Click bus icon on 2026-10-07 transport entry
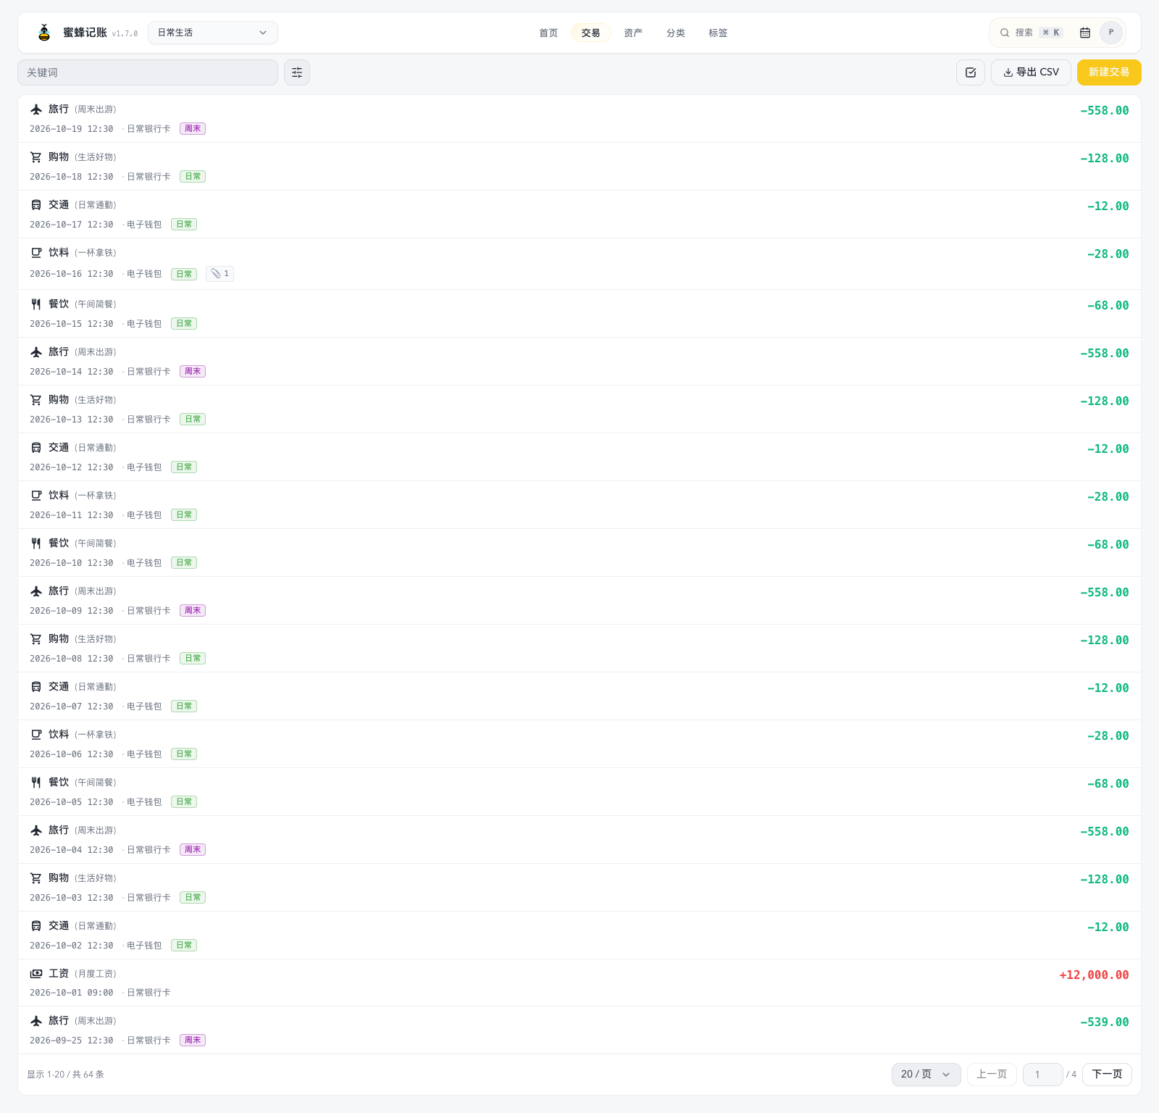The height and width of the screenshot is (1113, 1159). (x=36, y=687)
